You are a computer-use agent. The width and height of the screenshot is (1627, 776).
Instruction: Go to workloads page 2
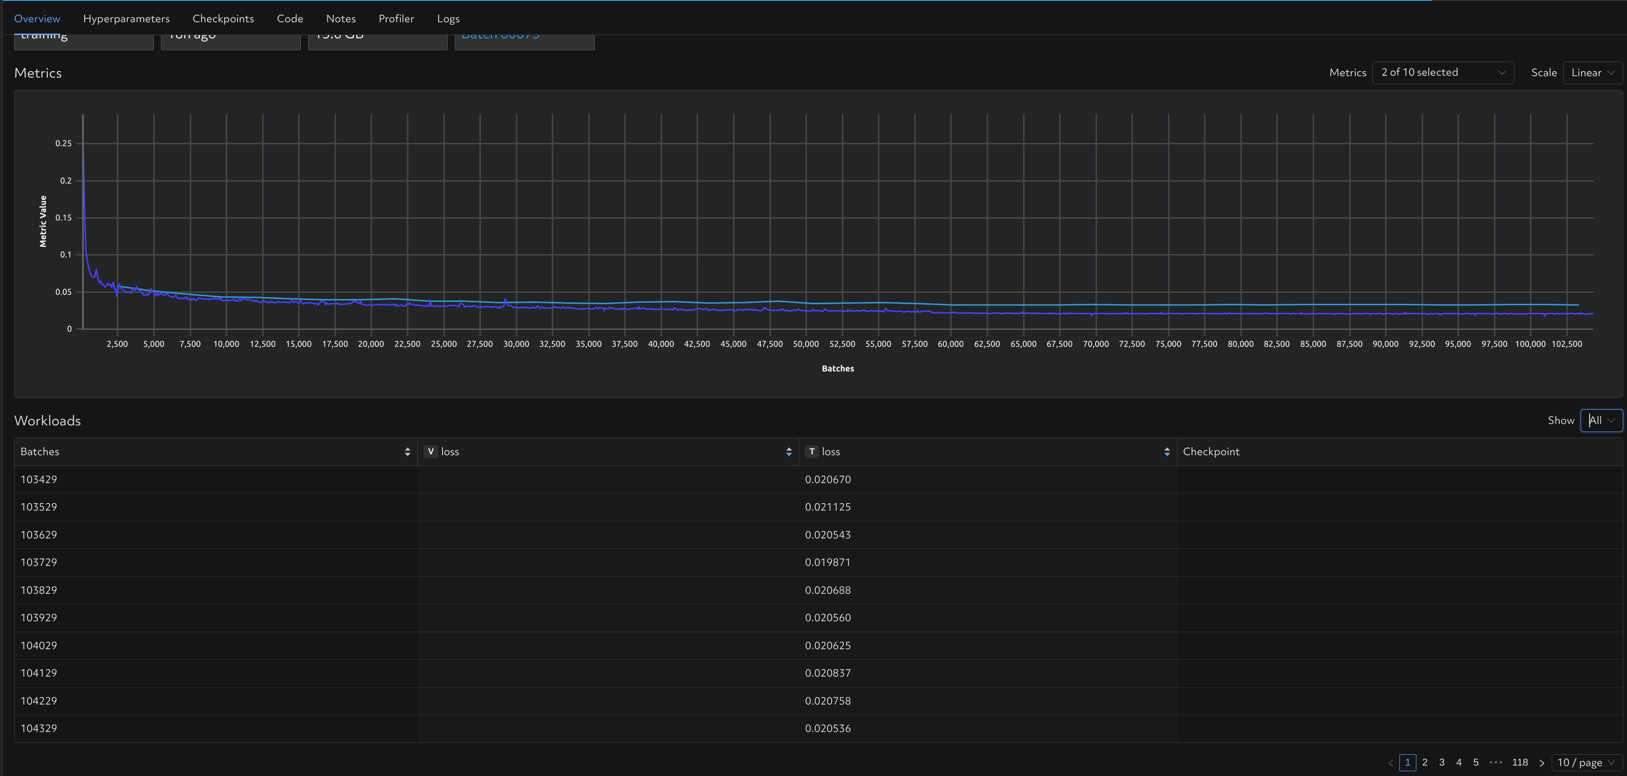[1425, 762]
